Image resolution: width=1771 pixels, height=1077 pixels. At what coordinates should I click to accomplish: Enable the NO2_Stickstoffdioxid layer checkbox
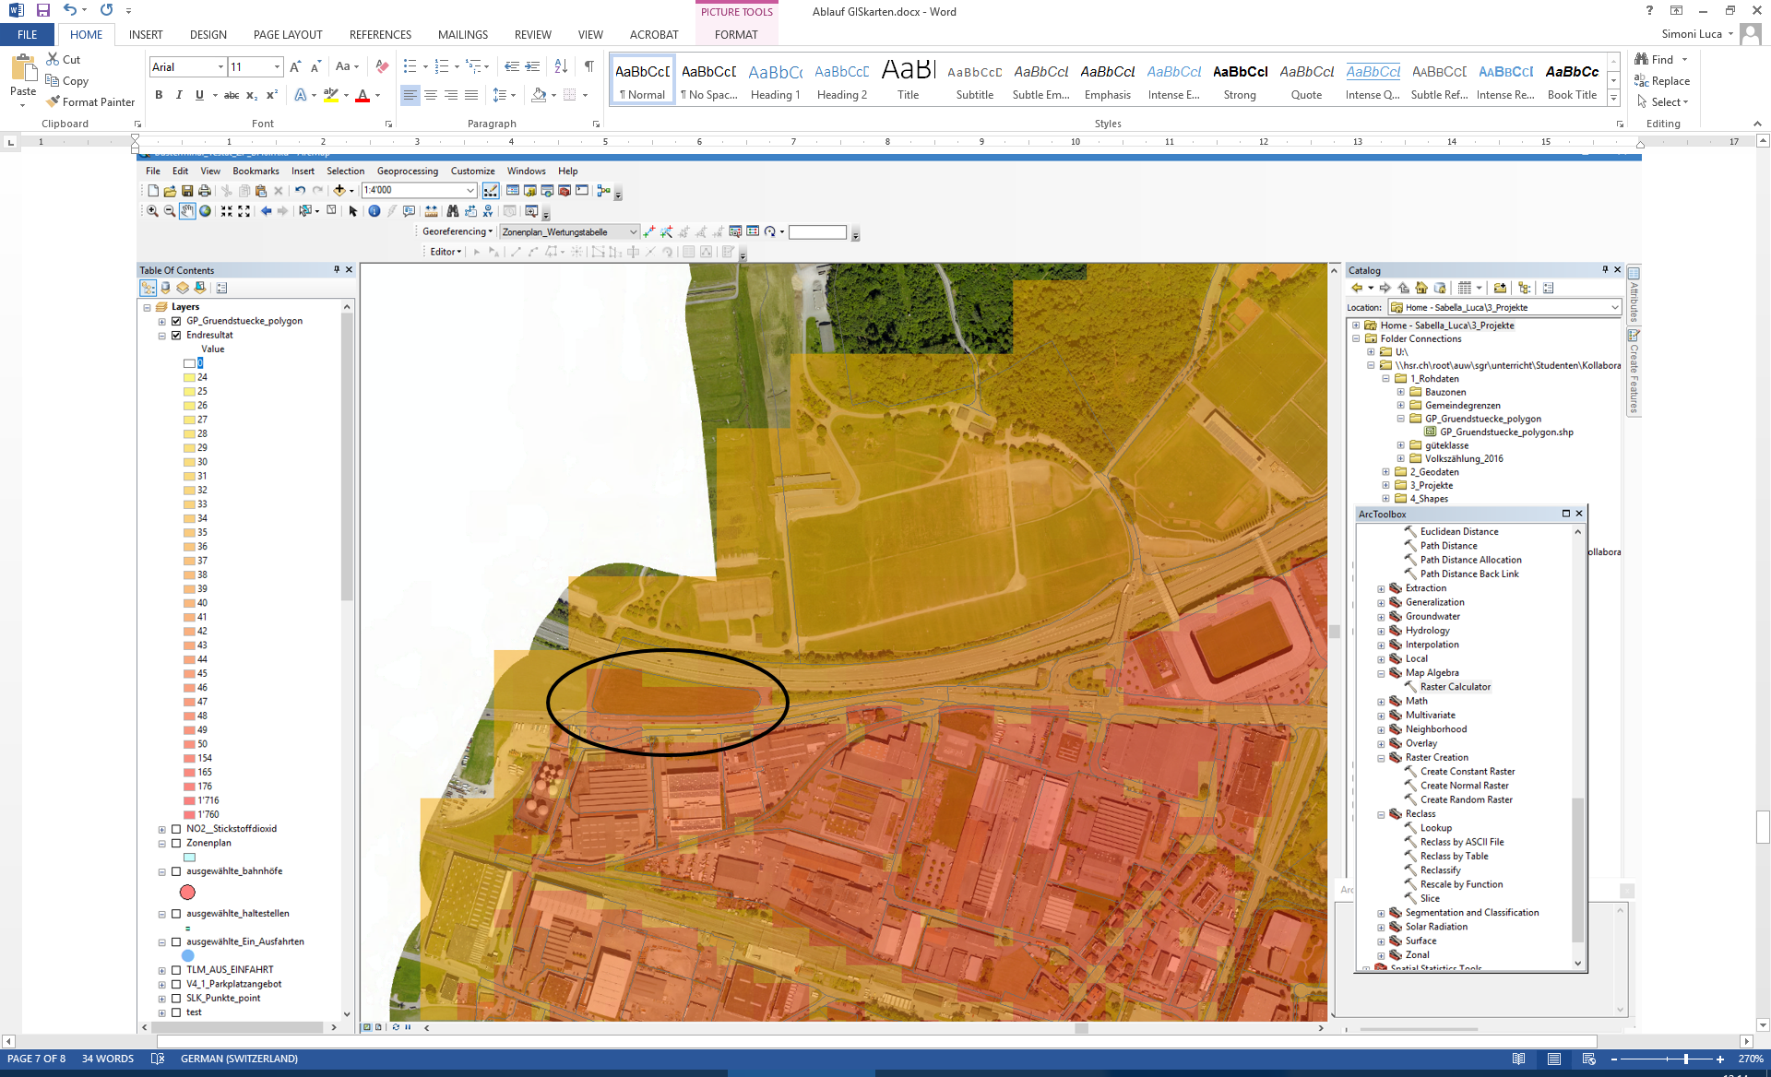click(176, 829)
